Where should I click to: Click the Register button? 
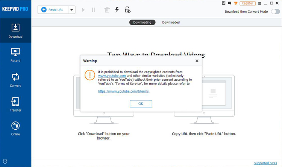pos(247,3)
